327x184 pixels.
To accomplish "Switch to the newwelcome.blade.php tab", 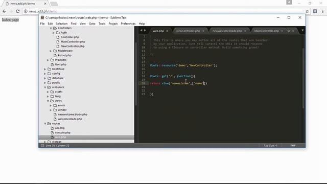I will pyautogui.click(x=227, y=31).
